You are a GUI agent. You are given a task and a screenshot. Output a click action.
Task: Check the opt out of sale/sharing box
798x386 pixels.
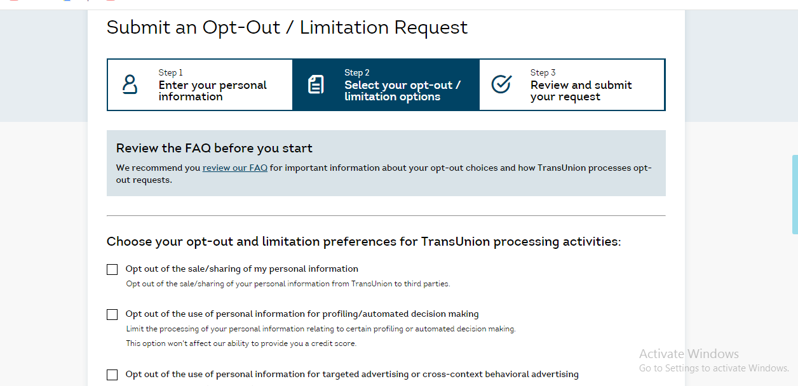tap(112, 269)
